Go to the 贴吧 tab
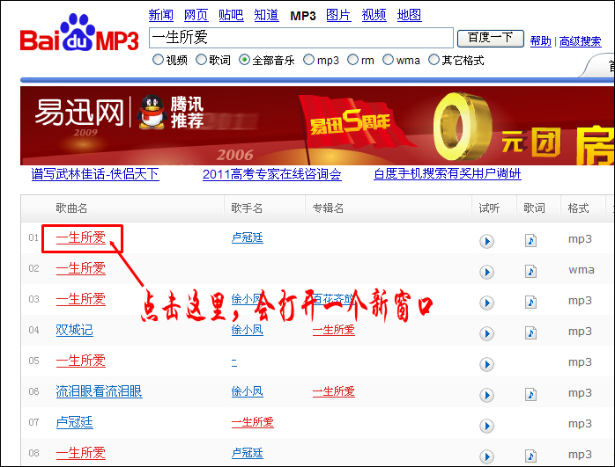Image resolution: width=615 pixels, height=467 pixels. (231, 15)
